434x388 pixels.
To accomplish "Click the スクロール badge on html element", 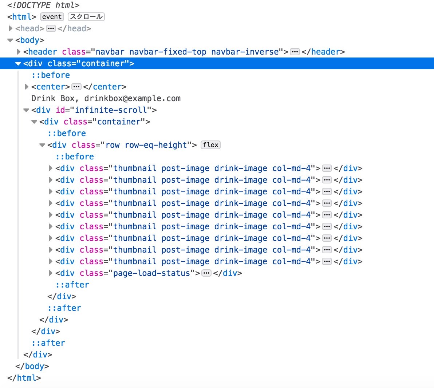I will coord(86,17).
